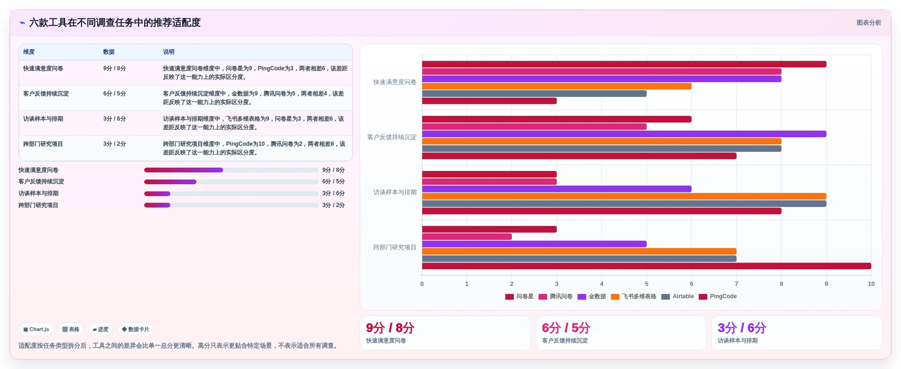Screen dimensions: 901x369
Task: Click the 3分 / 2分 value in the table
Action: [115, 144]
